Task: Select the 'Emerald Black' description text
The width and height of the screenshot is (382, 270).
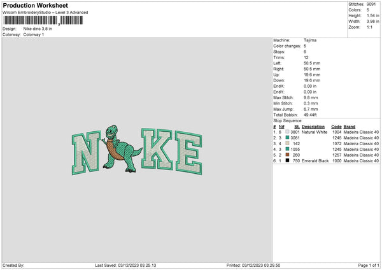Action: point(315,161)
